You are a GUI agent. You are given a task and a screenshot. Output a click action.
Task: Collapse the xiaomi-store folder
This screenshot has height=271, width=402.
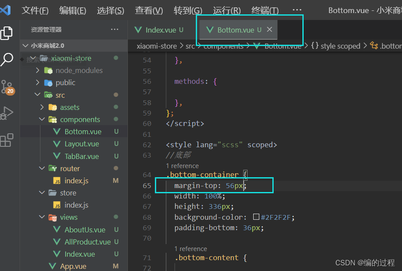click(33, 58)
